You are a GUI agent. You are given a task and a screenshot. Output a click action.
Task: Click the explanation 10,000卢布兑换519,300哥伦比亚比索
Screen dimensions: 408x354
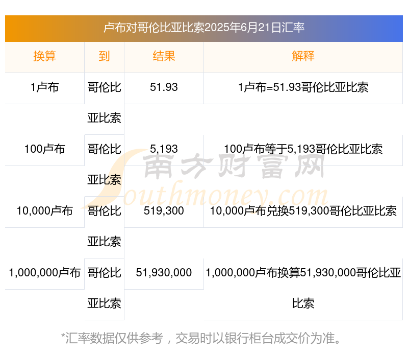point(303,210)
